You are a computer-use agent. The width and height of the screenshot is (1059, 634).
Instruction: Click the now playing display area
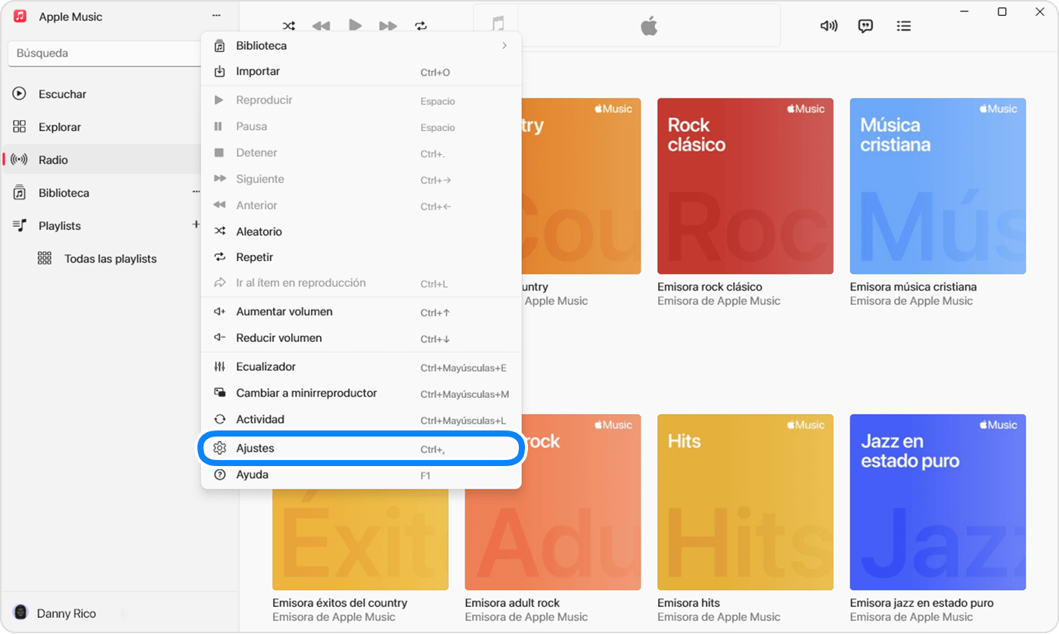tap(626, 26)
